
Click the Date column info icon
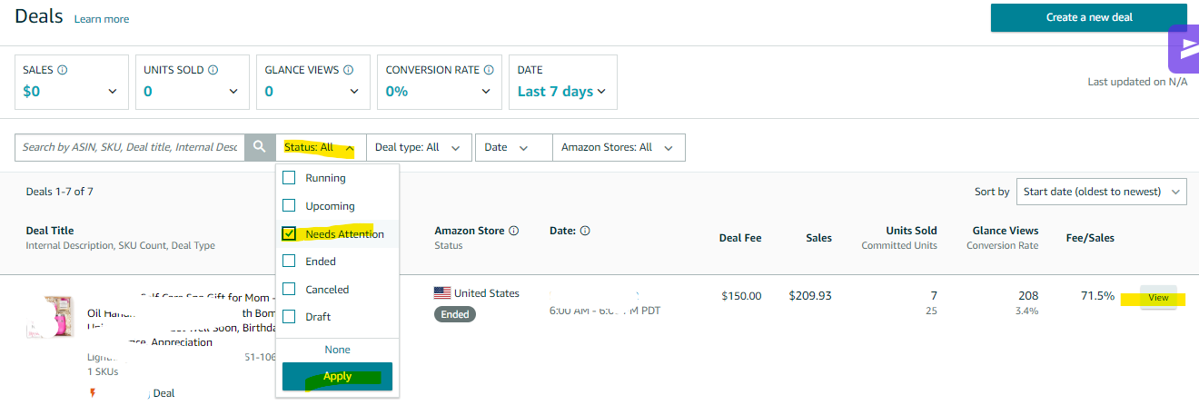click(x=585, y=231)
